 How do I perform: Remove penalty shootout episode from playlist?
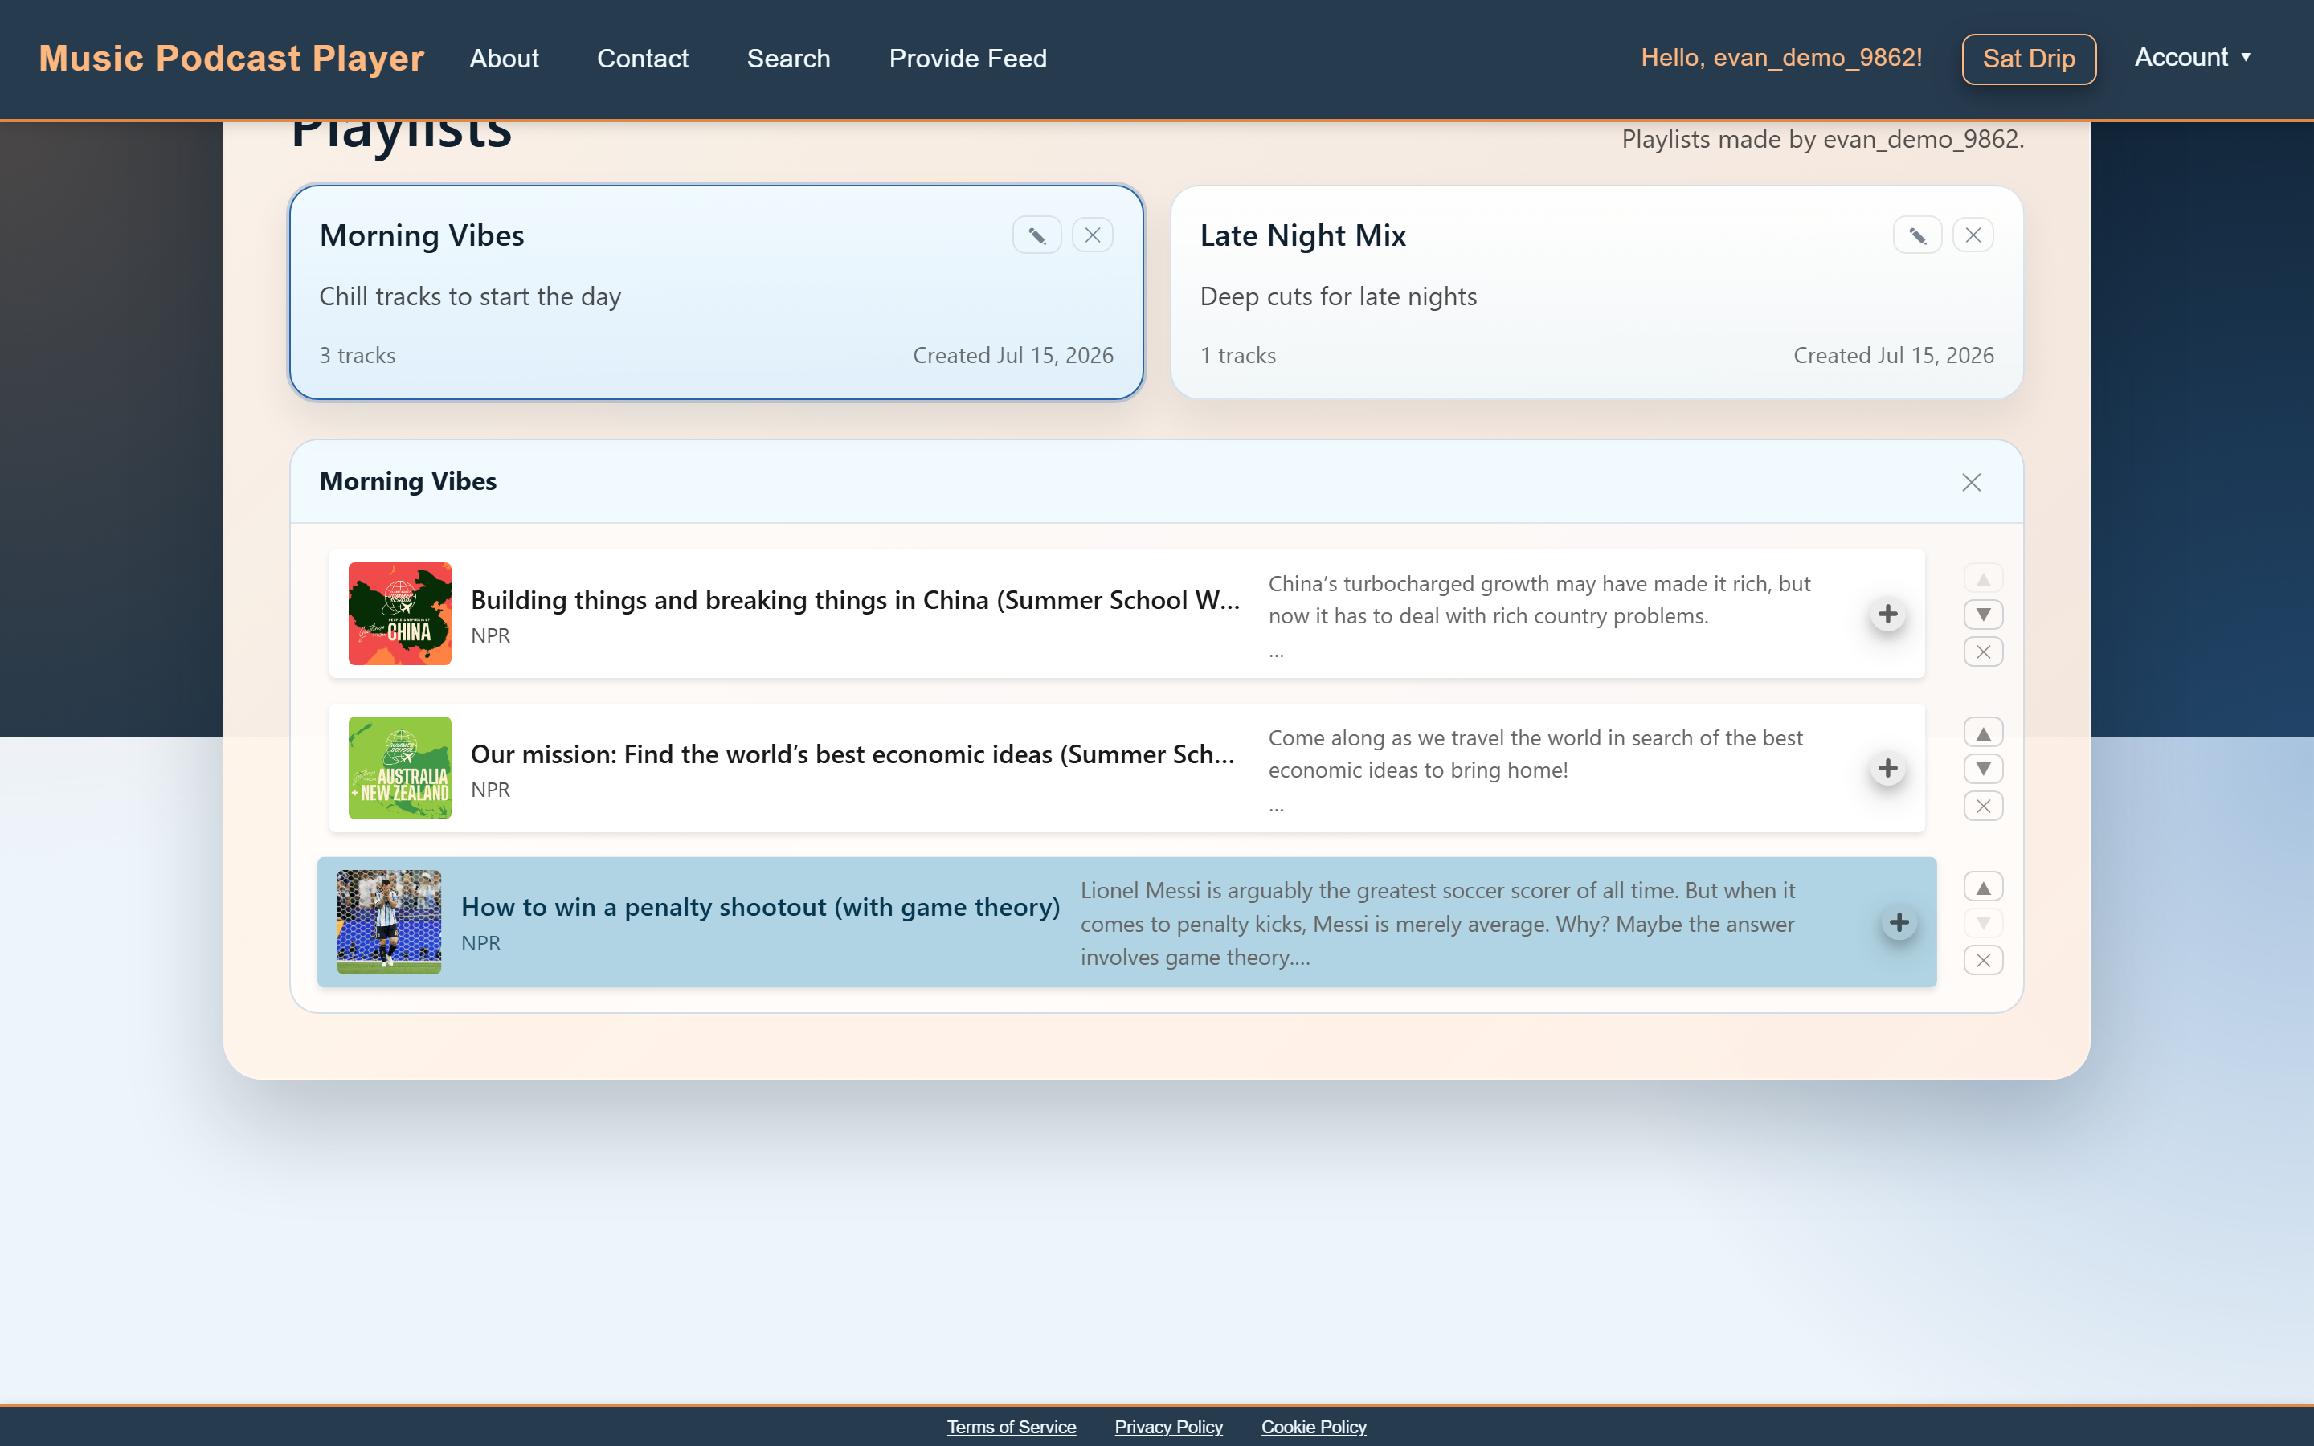pos(1983,960)
